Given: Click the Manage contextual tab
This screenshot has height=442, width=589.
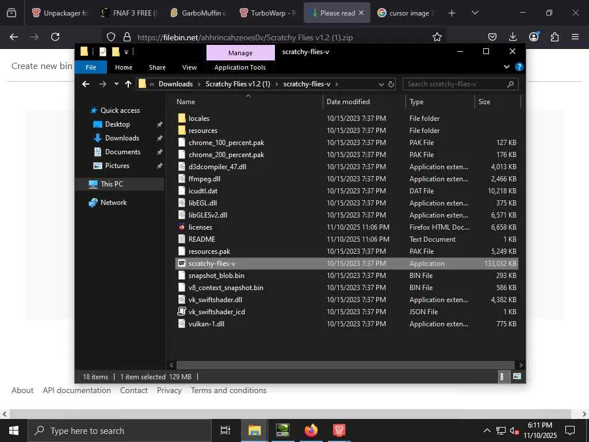Looking at the screenshot, I should coord(240,53).
